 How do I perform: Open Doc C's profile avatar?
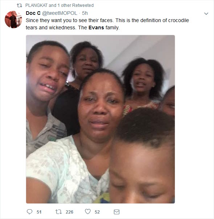point(13,20)
